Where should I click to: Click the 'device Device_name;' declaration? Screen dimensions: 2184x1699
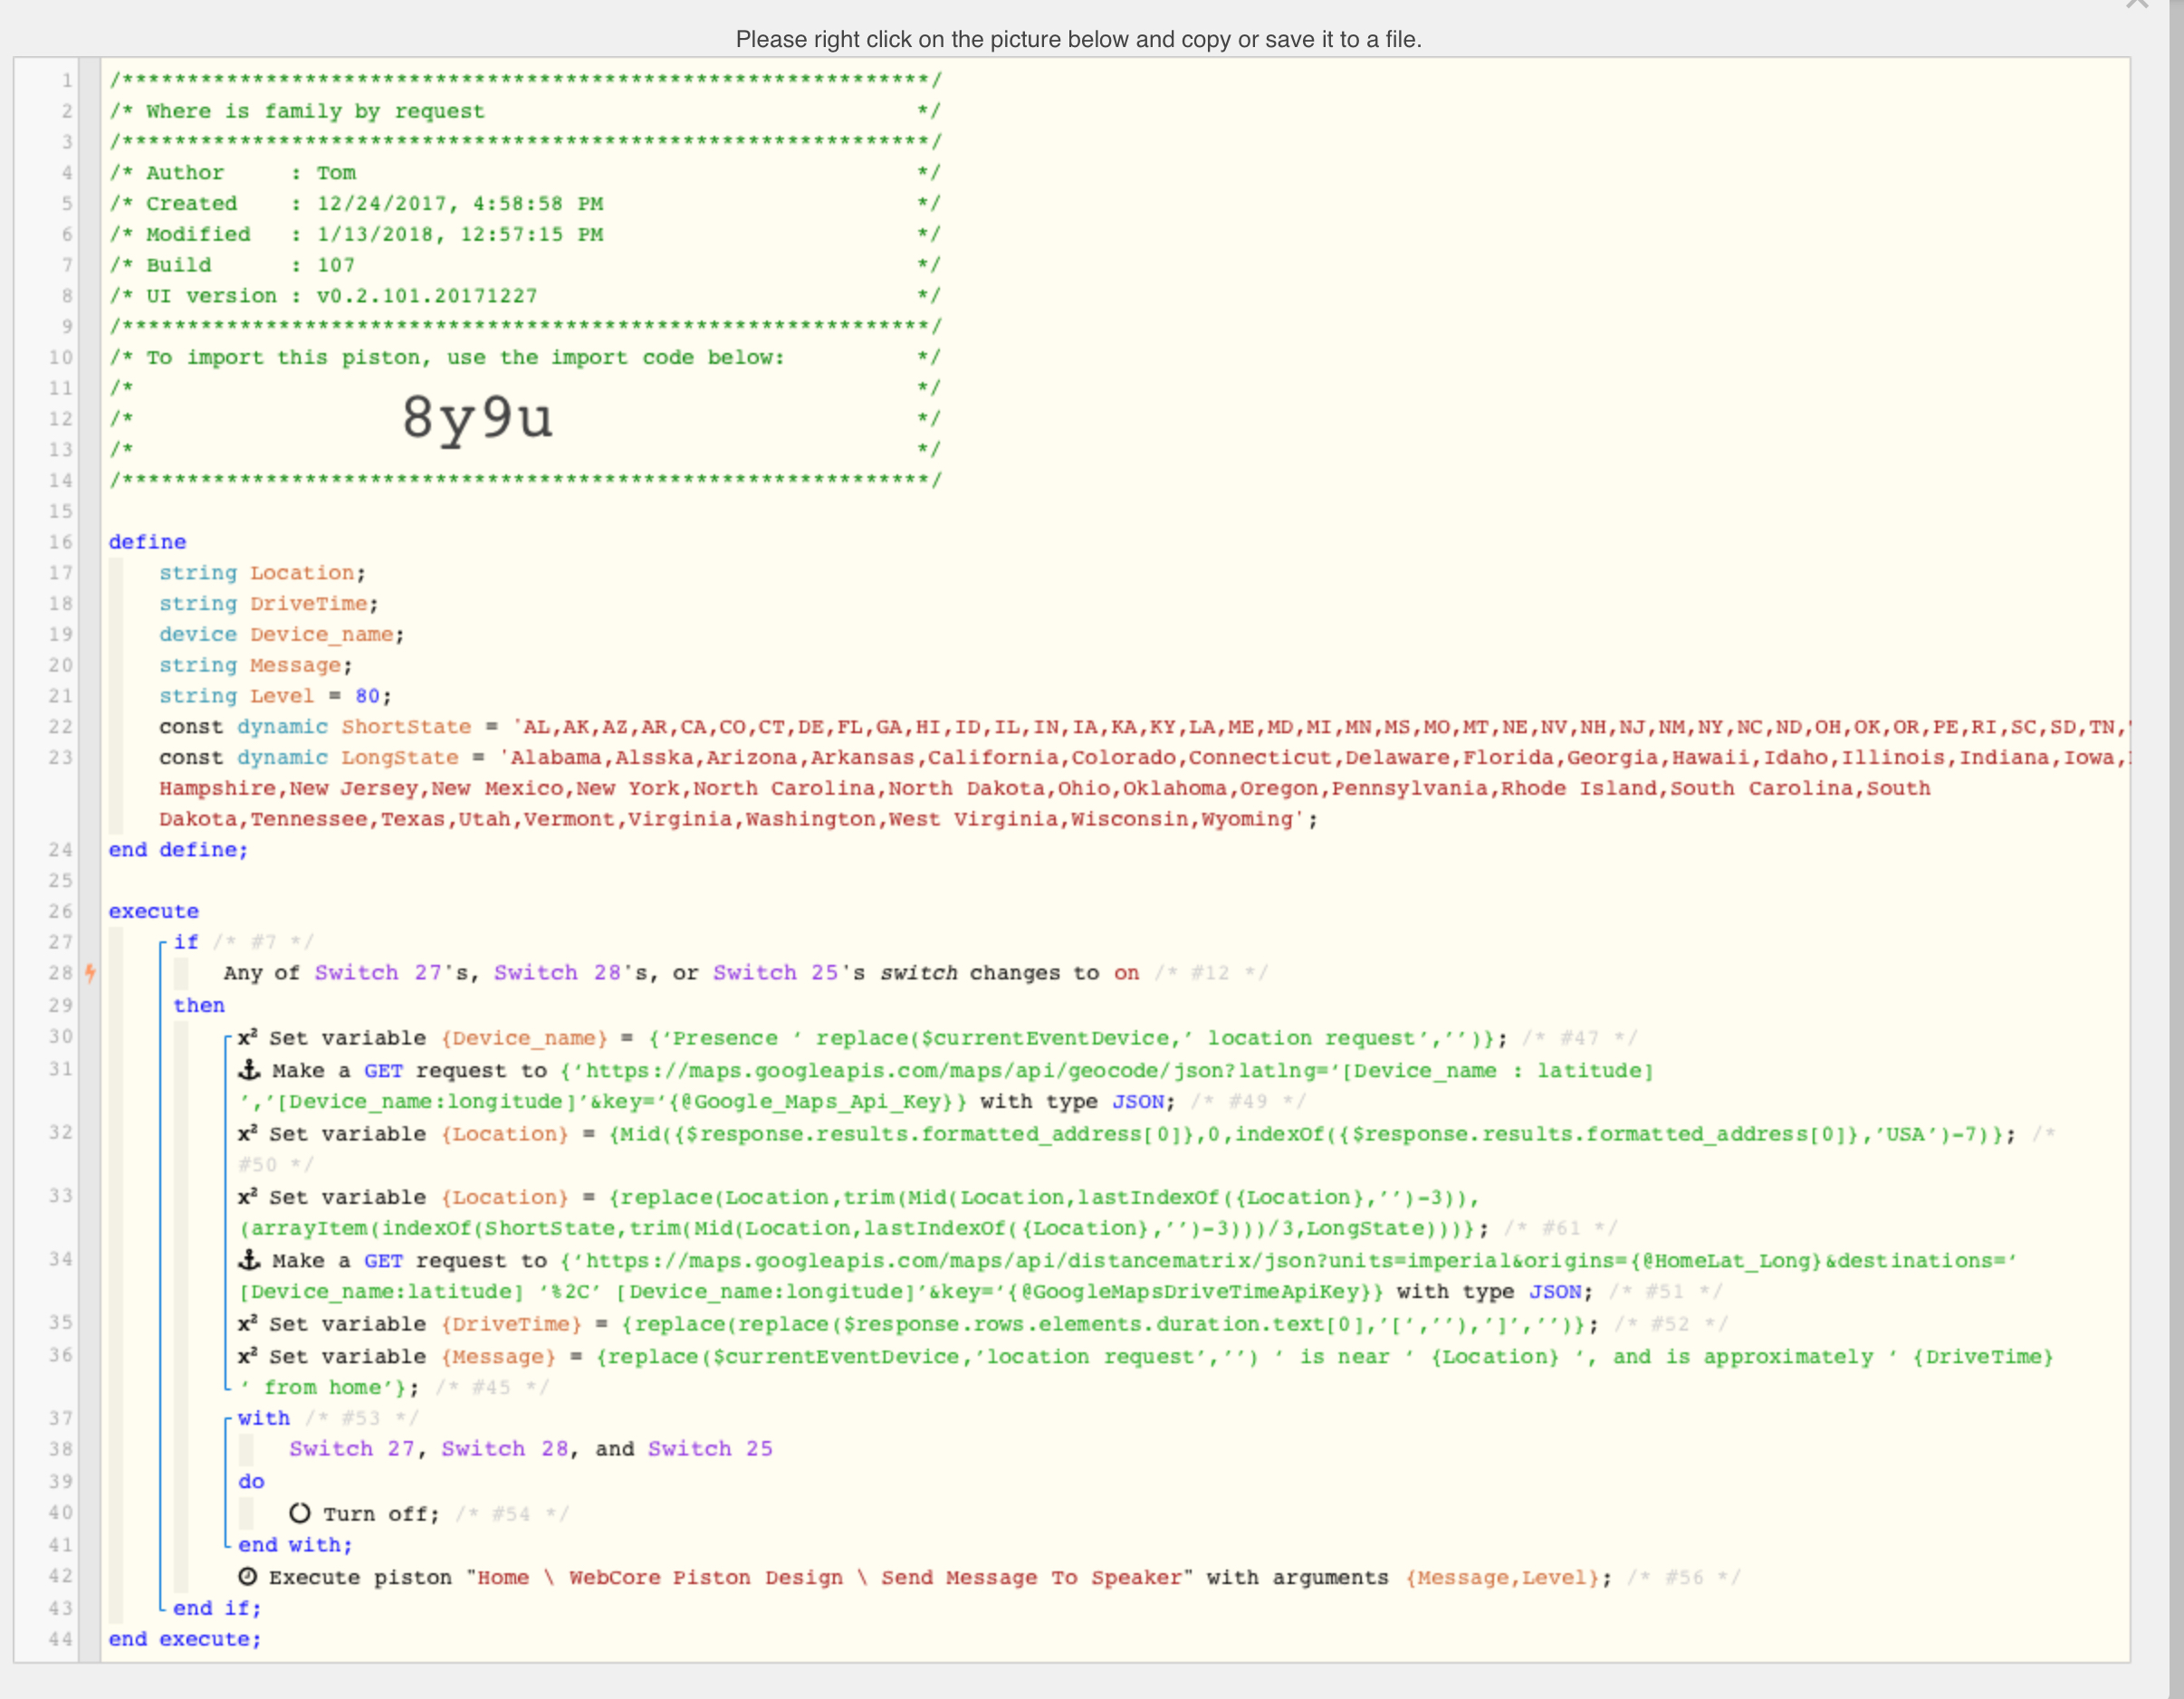[282, 635]
